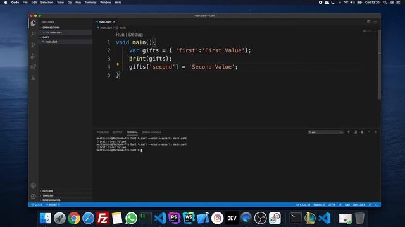Open the terminal shell selector dropdown
The width and height of the screenshot is (405, 227).
(x=325, y=132)
